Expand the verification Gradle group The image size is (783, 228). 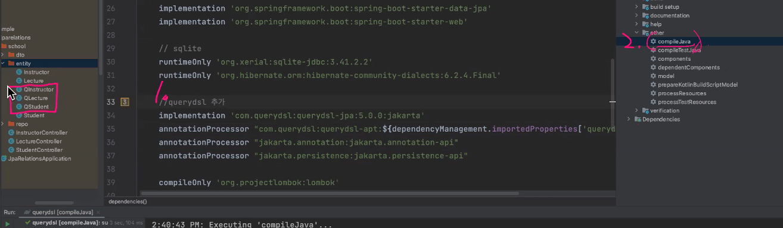point(636,111)
